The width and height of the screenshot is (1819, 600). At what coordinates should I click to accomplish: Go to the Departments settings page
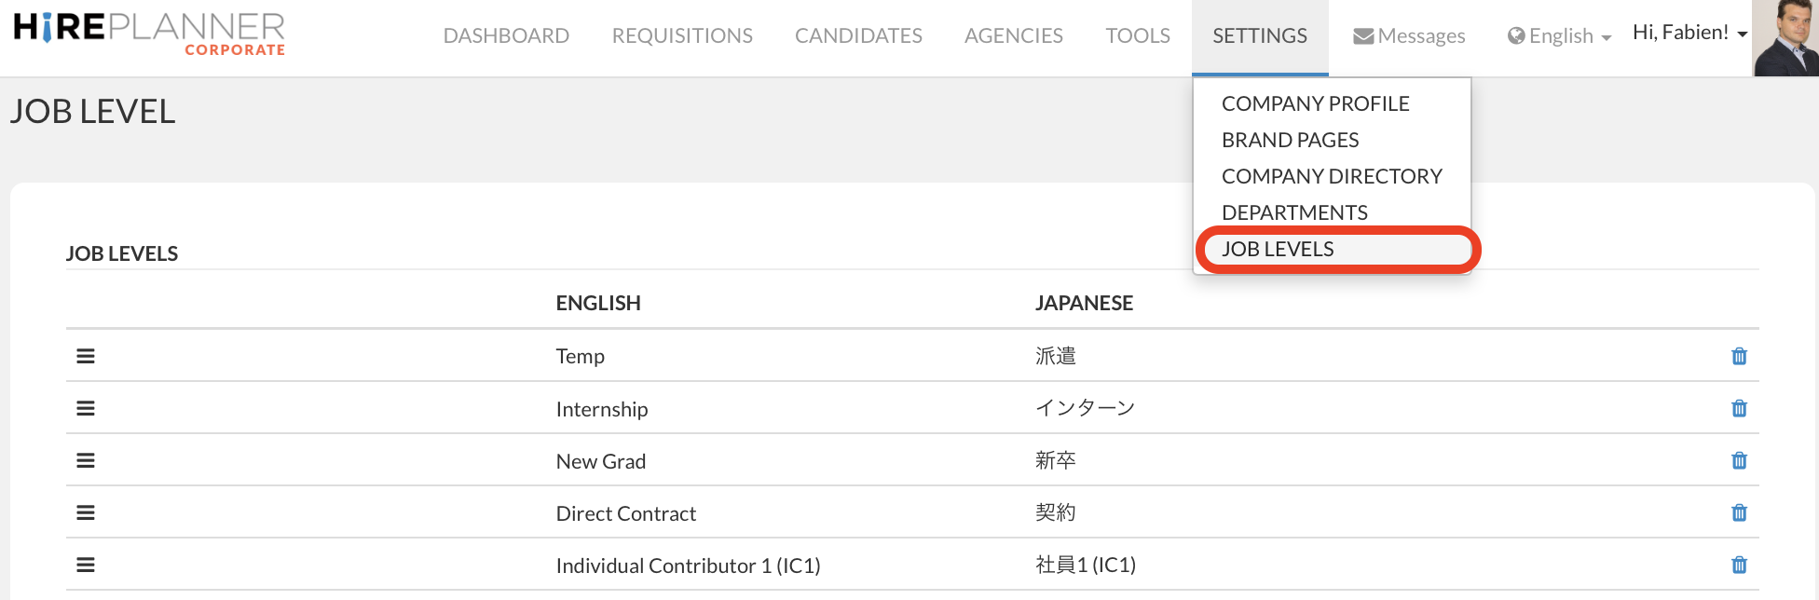1294,212
